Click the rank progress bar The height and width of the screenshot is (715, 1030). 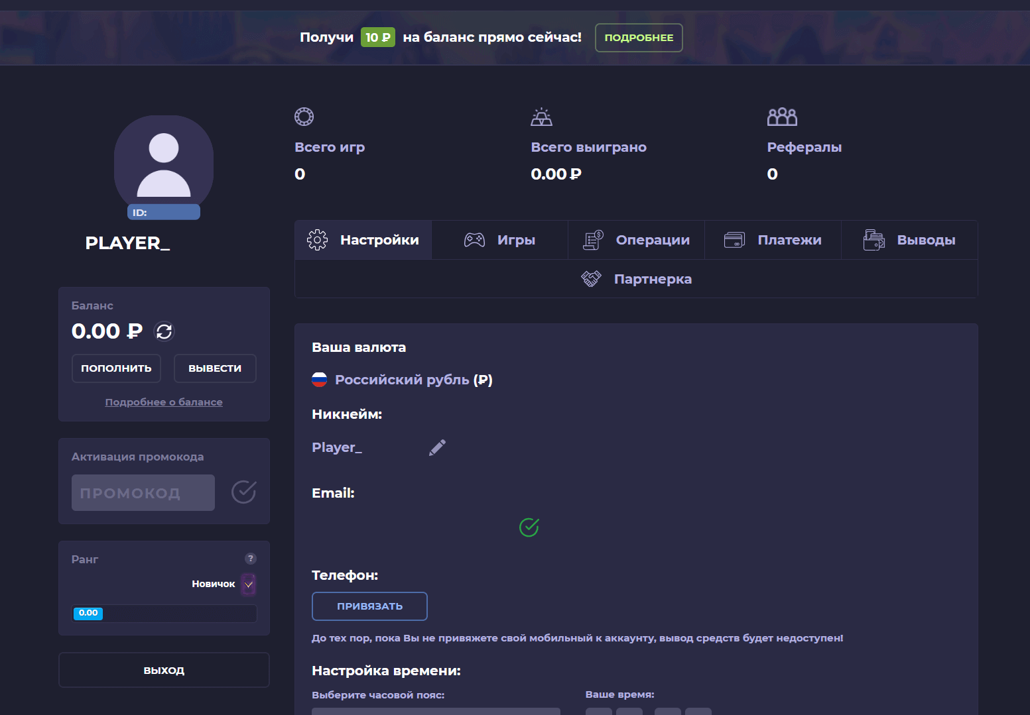click(x=164, y=614)
